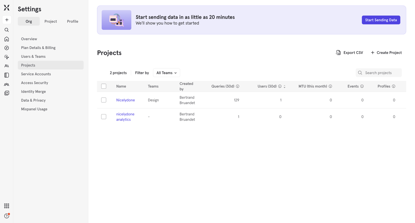Click the banner illustration thumbnail

[116, 20]
